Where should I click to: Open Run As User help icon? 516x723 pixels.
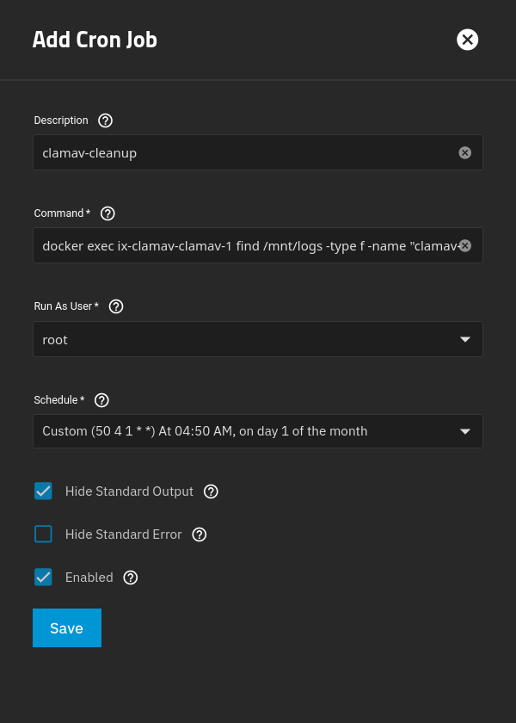click(x=116, y=306)
